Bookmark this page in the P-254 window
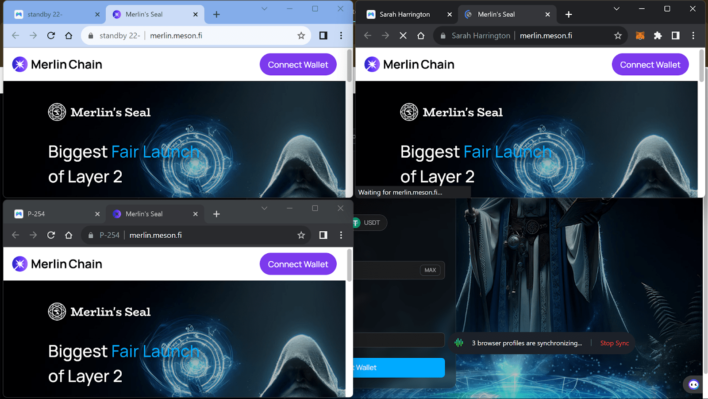The height and width of the screenshot is (399, 708). pyautogui.click(x=301, y=235)
